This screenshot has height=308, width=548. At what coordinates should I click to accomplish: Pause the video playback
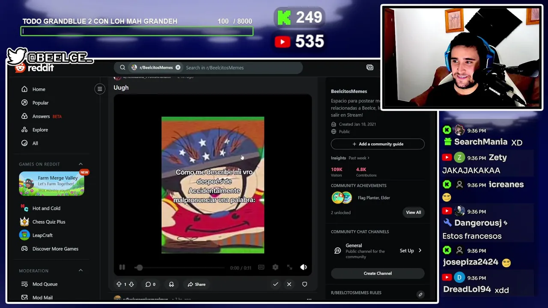122,267
